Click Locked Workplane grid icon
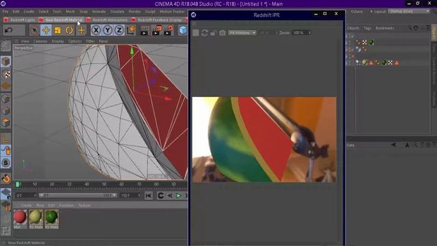 pyautogui.click(x=5, y=193)
